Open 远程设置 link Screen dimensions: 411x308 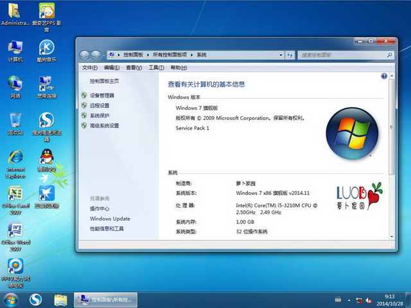[100, 105]
